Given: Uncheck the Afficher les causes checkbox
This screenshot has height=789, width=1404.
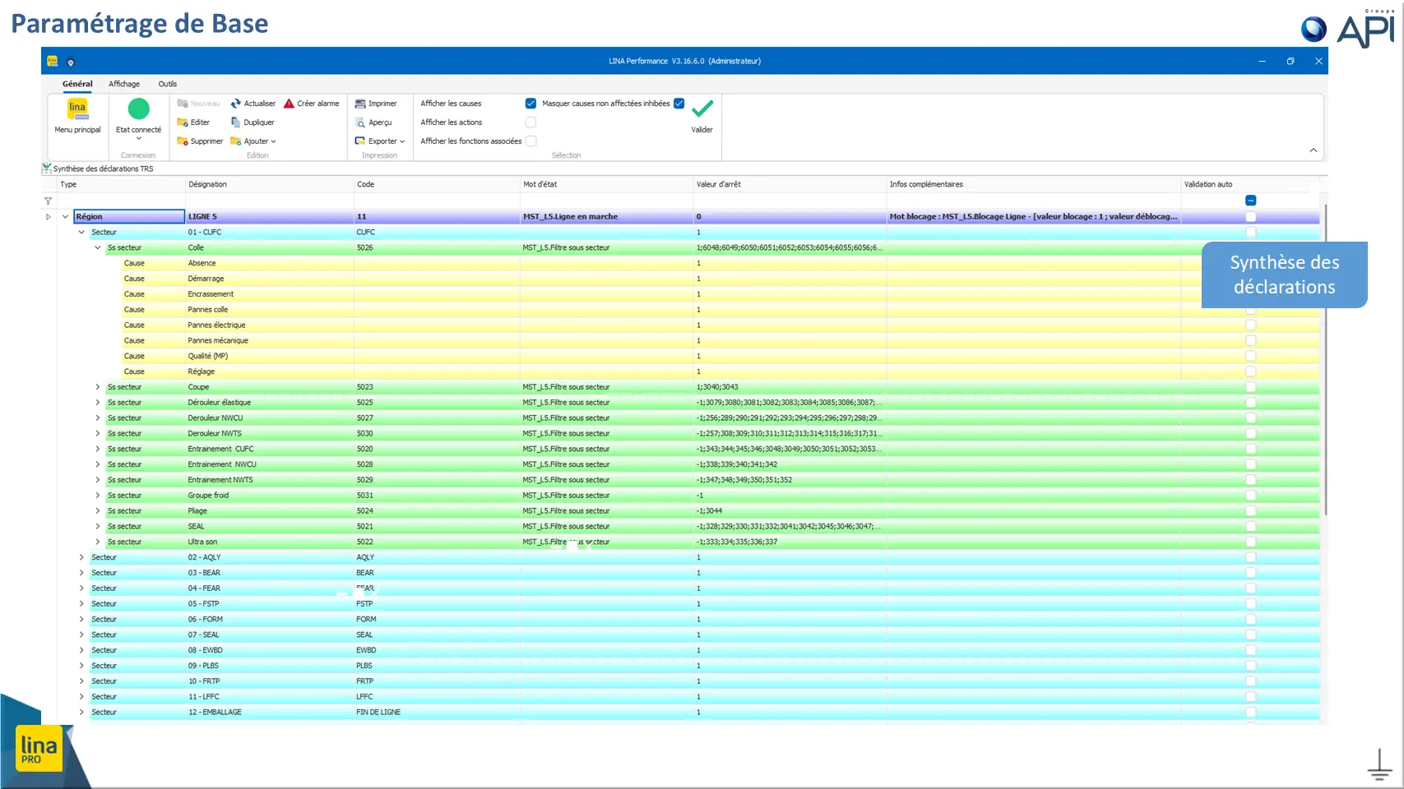Looking at the screenshot, I should (x=531, y=104).
